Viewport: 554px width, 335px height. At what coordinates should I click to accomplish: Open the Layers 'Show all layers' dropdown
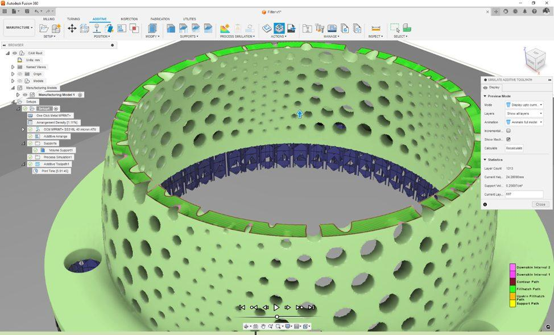[x=524, y=113]
